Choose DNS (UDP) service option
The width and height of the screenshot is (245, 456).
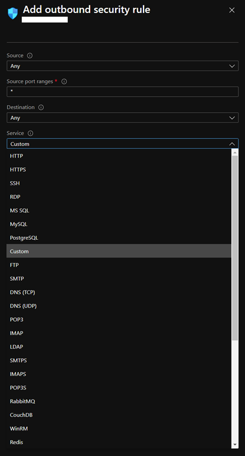[x=119, y=306]
